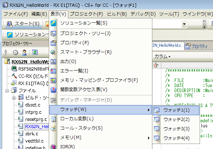This screenshot has width=213, height=149.
Task: Select dbsct.c in project tree
Action: pos(33,105)
